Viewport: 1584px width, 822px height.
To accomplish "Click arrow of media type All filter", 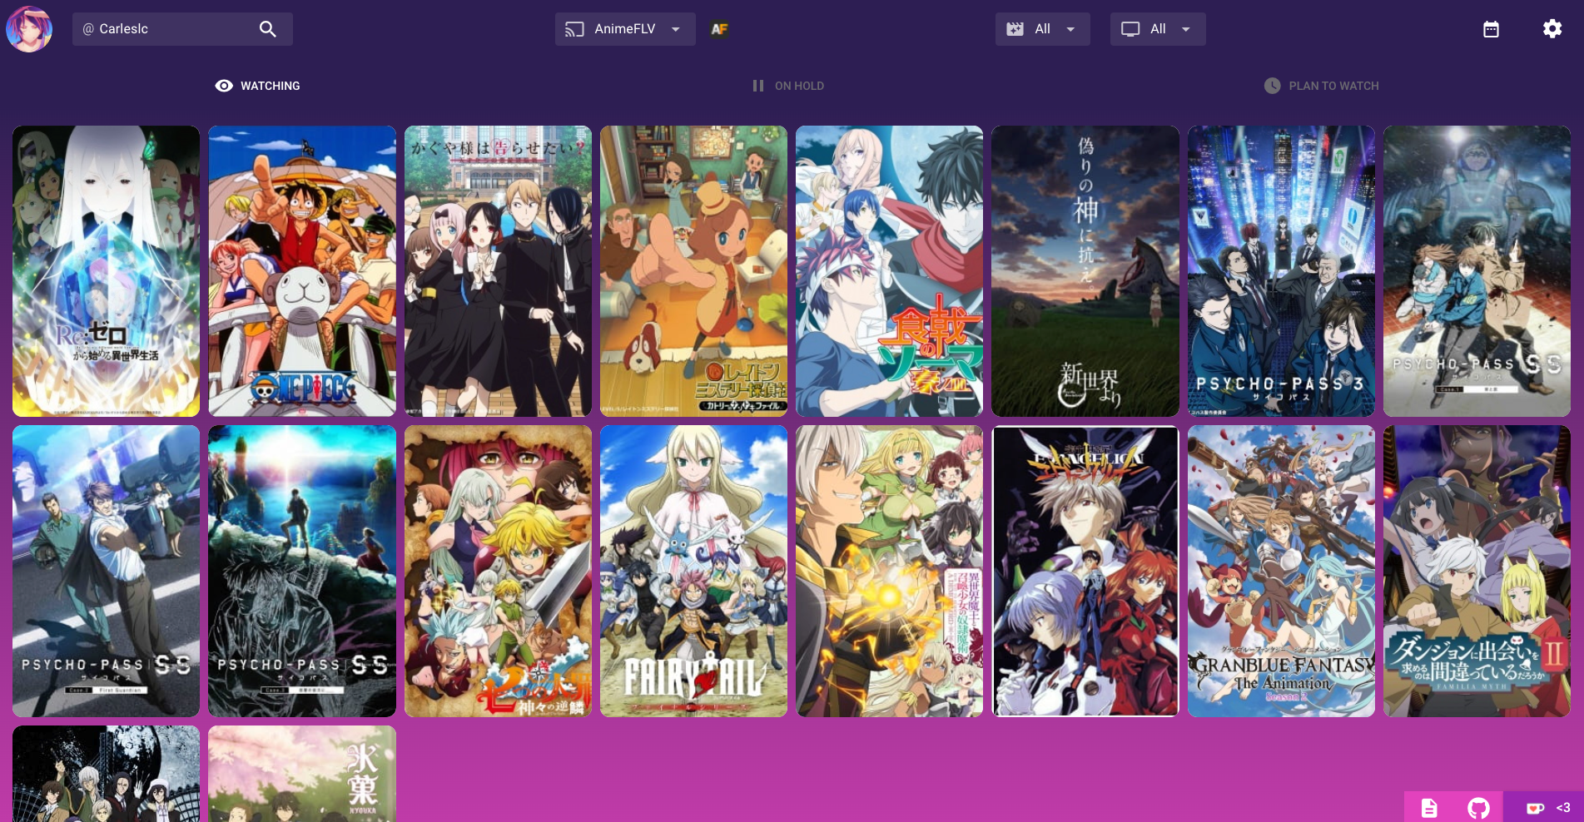I will point(1186,29).
